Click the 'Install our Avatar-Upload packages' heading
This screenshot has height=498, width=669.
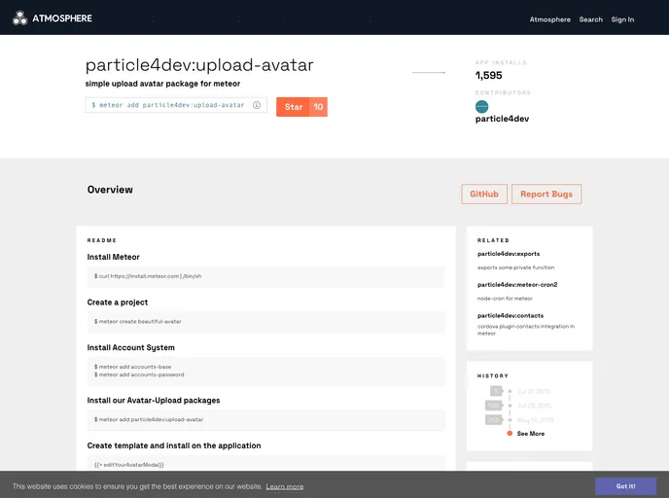click(x=154, y=401)
